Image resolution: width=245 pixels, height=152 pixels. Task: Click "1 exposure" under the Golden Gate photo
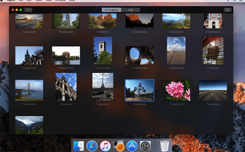click(x=29, y=104)
